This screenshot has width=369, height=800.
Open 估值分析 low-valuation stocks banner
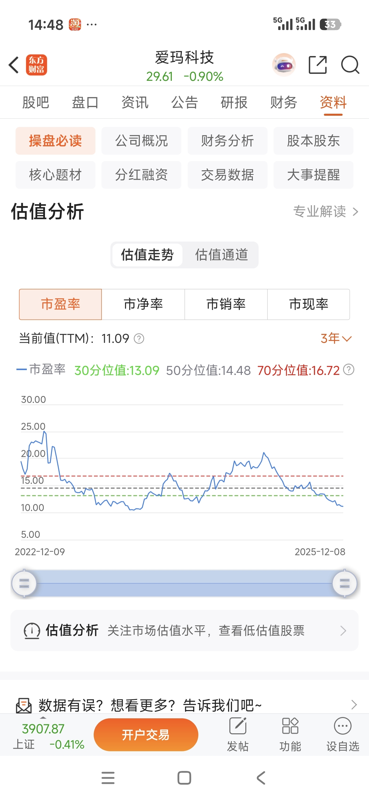pos(184,630)
